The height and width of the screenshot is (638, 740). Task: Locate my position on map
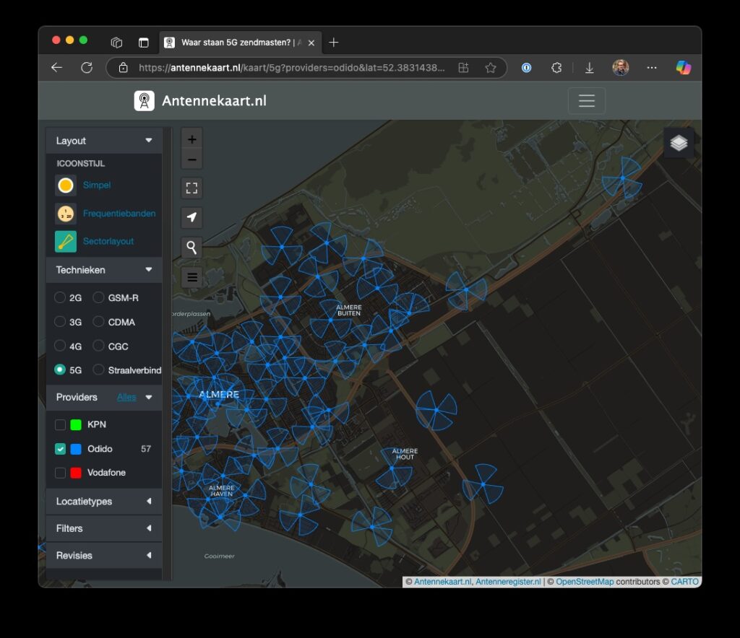click(192, 217)
